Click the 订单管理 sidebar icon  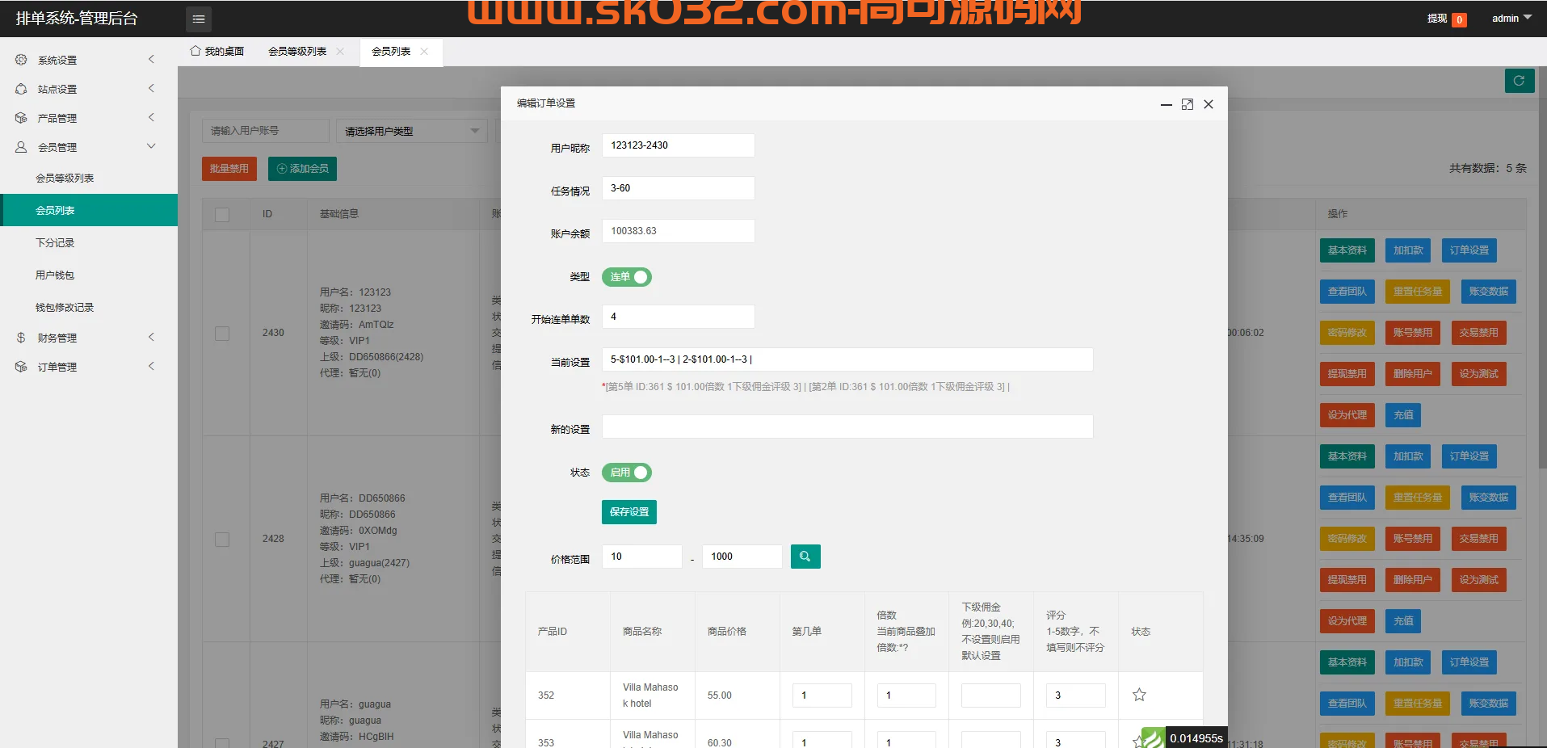(x=21, y=366)
